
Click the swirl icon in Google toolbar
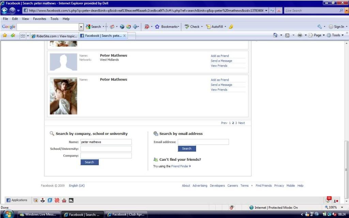point(128,27)
